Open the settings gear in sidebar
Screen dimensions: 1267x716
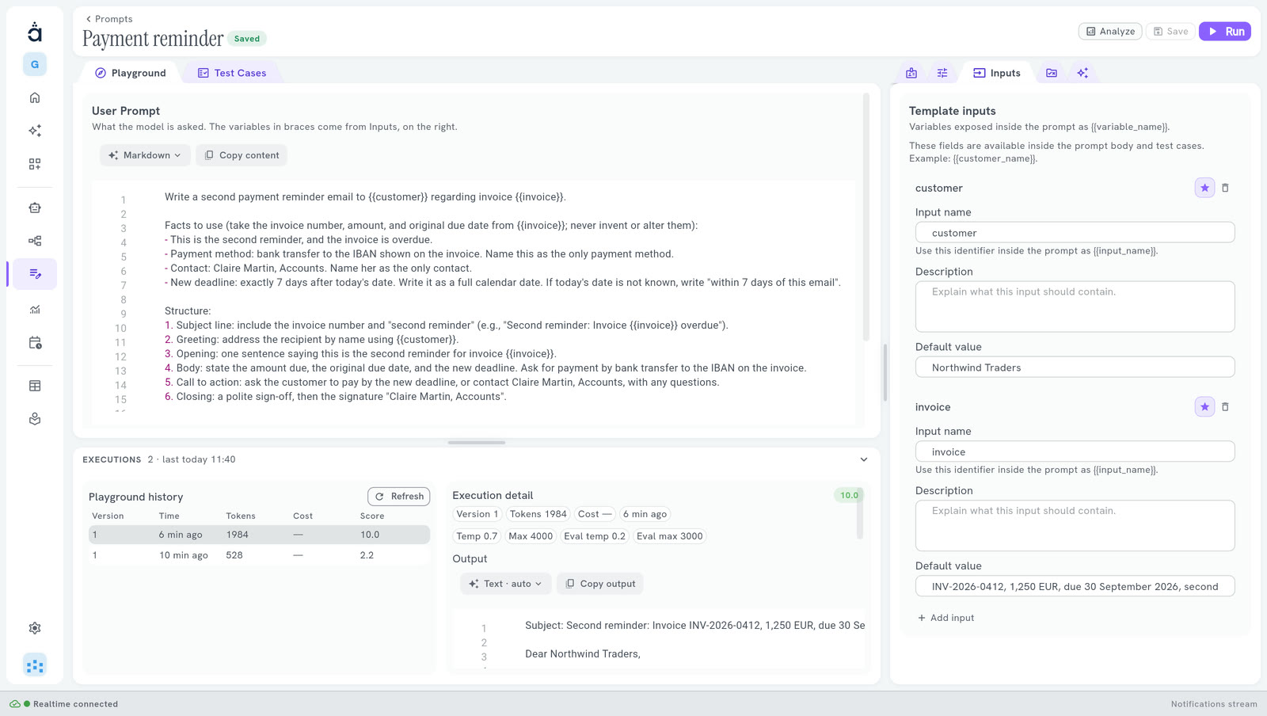35,628
